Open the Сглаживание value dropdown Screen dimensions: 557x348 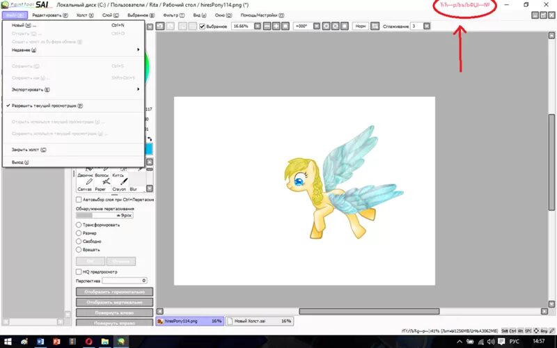(427, 26)
